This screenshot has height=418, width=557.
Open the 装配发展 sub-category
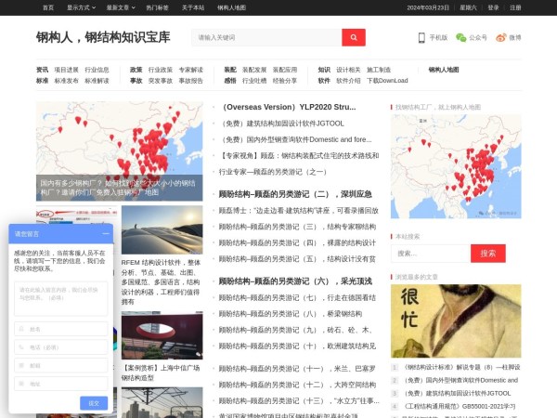pyautogui.click(x=254, y=70)
